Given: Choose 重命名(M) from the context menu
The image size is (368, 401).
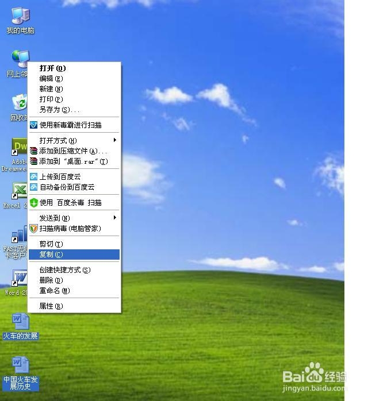Looking at the screenshot, I should (74, 291).
